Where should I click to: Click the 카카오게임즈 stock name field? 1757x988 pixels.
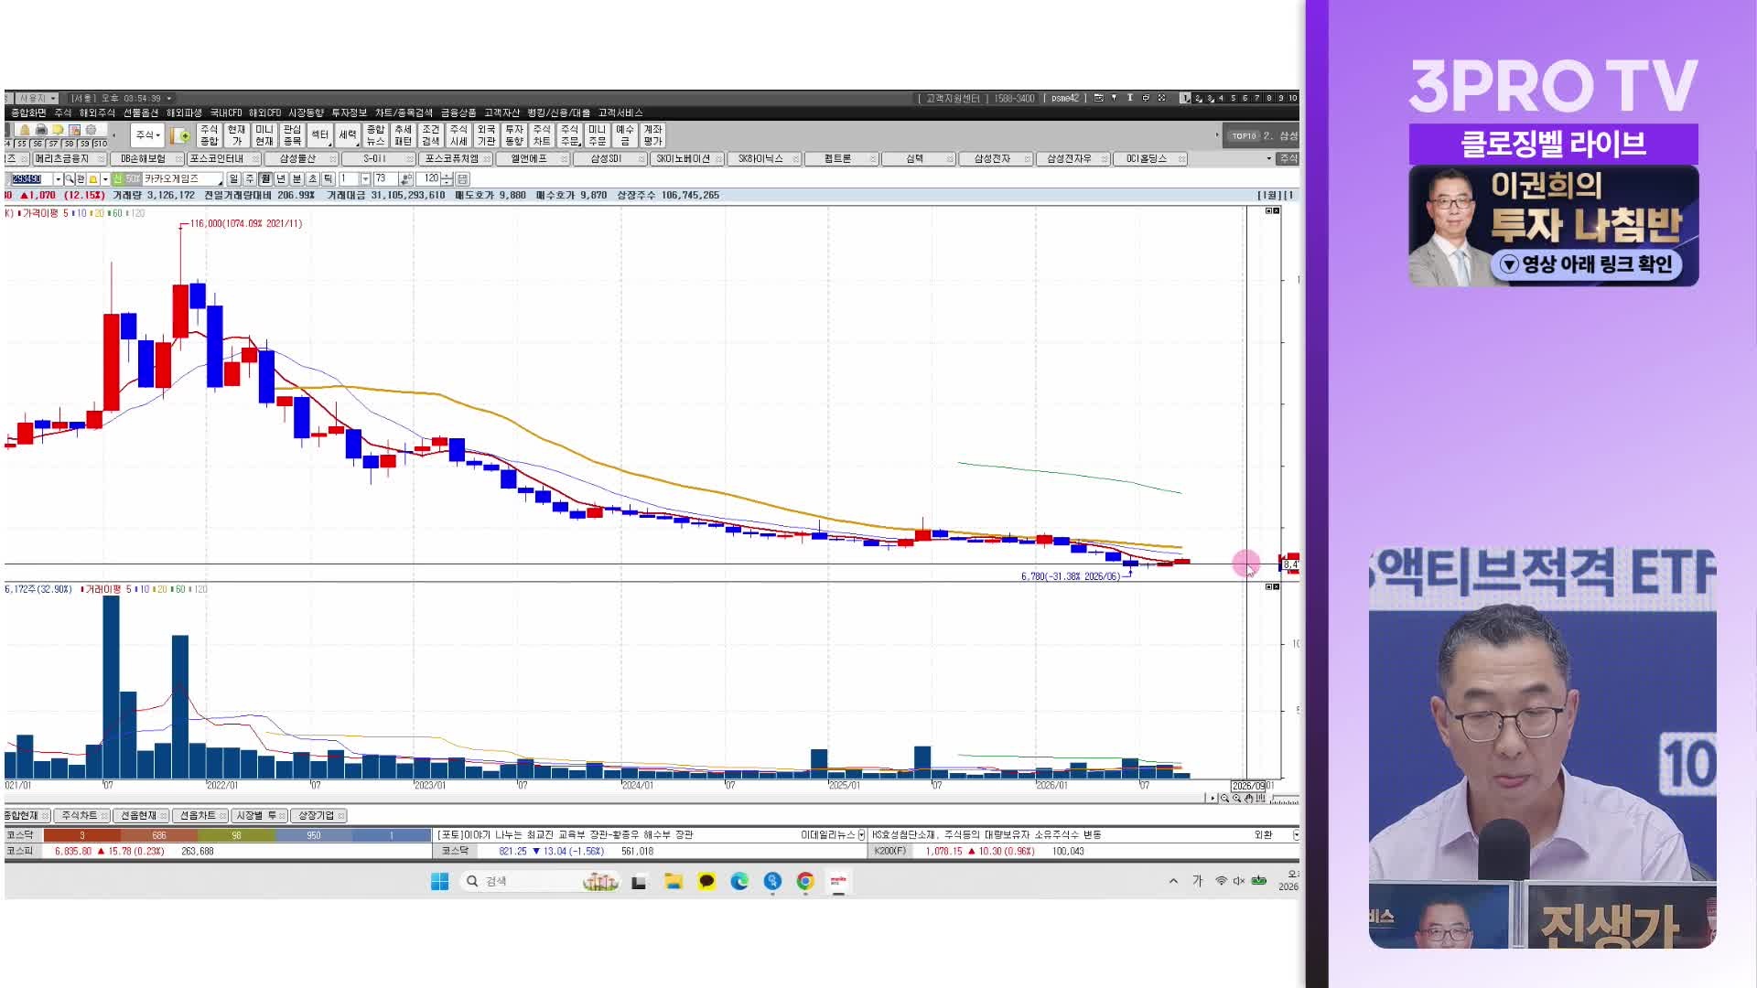point(181,178)
